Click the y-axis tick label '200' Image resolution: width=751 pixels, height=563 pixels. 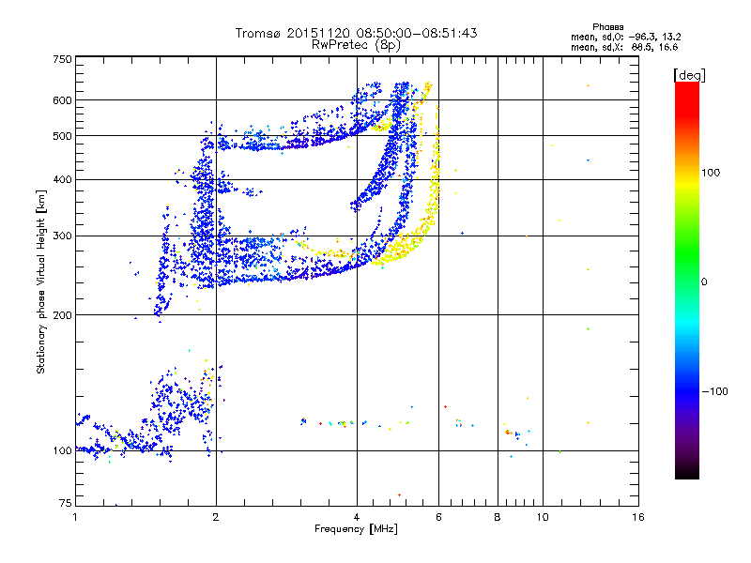click(62, 315)
